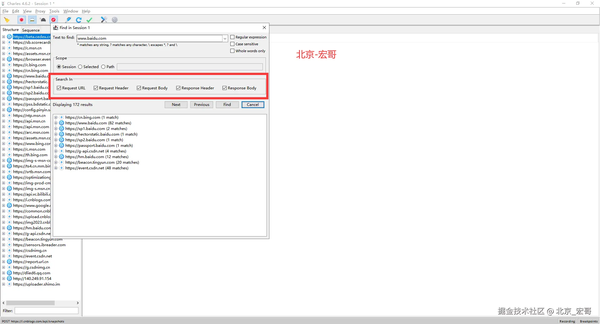Open the View menu
Screen dimensions: 600x324
coord(27,11)
